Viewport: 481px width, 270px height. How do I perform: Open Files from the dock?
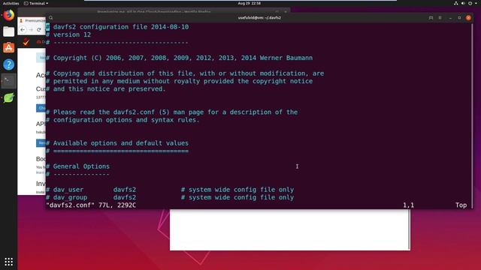coord(8,31)
